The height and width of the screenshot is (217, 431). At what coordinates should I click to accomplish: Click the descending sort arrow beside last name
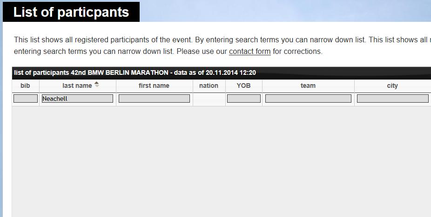pos(97,86)
